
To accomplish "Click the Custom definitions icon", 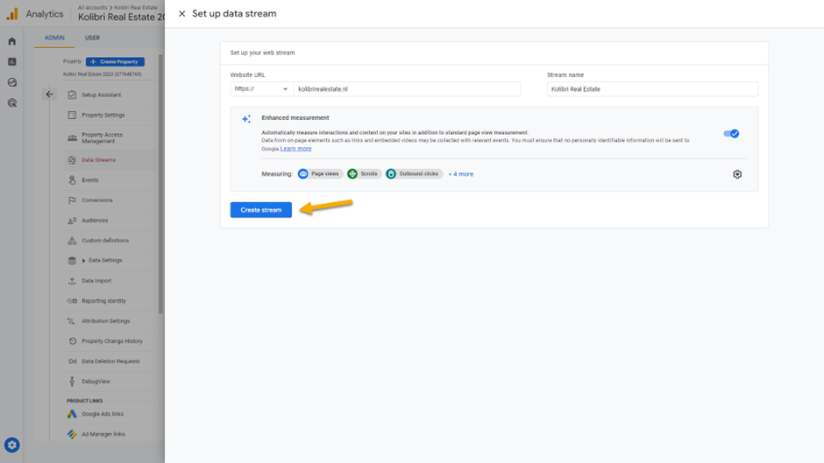I will point(72,241).
